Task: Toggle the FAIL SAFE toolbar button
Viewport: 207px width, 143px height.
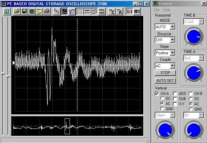Action: pyautogui.click(x=102, y=11)
